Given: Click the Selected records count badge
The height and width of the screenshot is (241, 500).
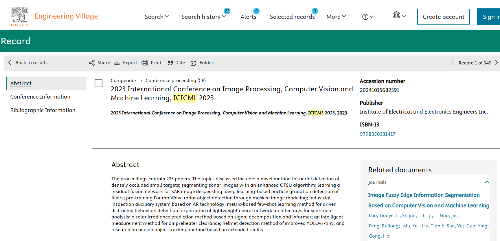Looking at the screenshot, I should (315, 11).
